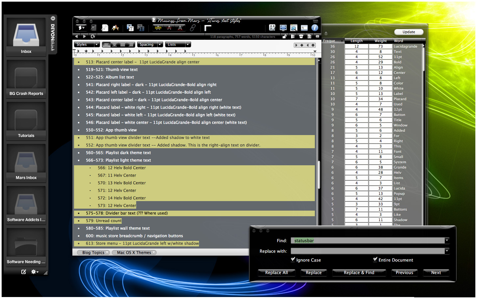This screenshot has height=299, width=477.
Task: Click the Find text field
Action: click(367, 241)
